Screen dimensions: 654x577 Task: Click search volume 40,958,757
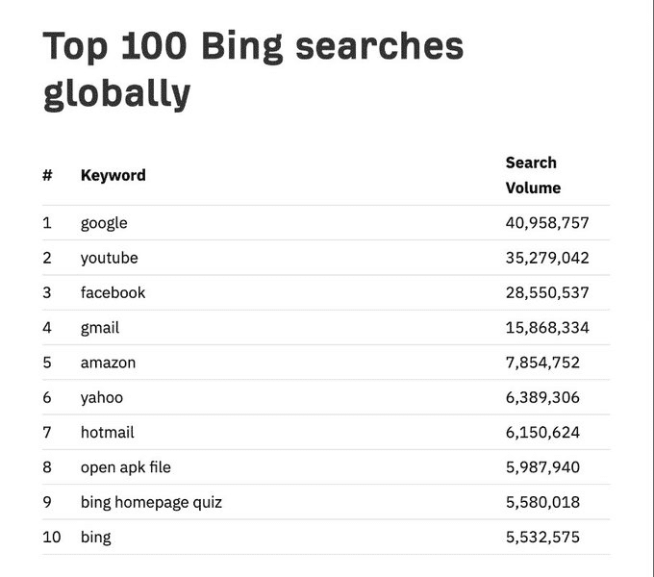pos(547,223)
